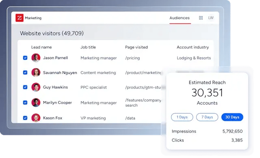Click the name Jason Parnell

[55, 58]
